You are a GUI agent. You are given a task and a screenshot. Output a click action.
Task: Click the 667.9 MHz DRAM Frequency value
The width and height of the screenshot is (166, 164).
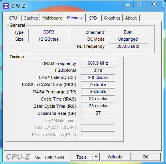(x=98, y=63)
